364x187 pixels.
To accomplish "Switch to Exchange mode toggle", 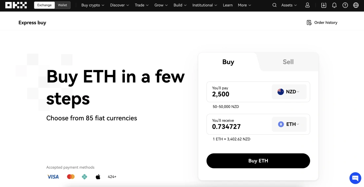I will (x=44, y=5).
